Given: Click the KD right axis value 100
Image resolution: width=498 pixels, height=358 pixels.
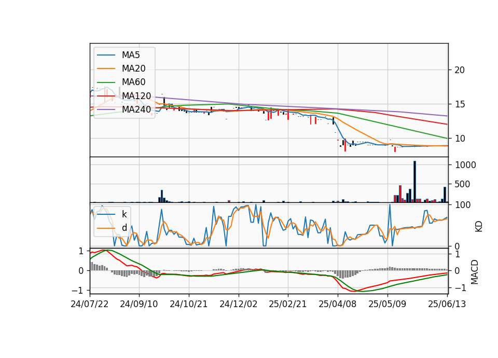Looking at the screenshot, I should [x=463, y=205].
